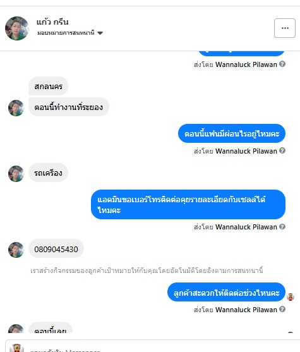The height and width of the screenshot is (352, 300).
Task: Click avatar beside ตอนนี้ทำงานที่ระยอง message
Action: pyautogui.click(x=16, y=108)
